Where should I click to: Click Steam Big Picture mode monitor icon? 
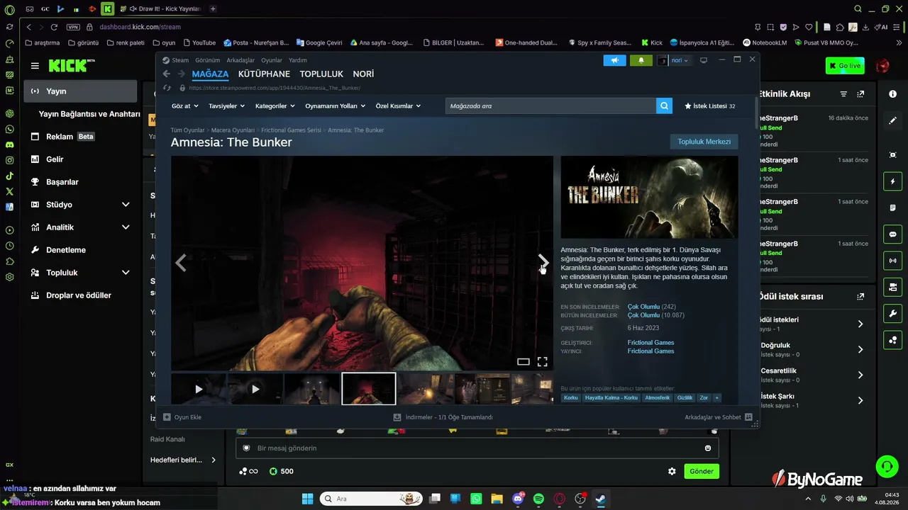pyautogui.click(x=704, y=60)
